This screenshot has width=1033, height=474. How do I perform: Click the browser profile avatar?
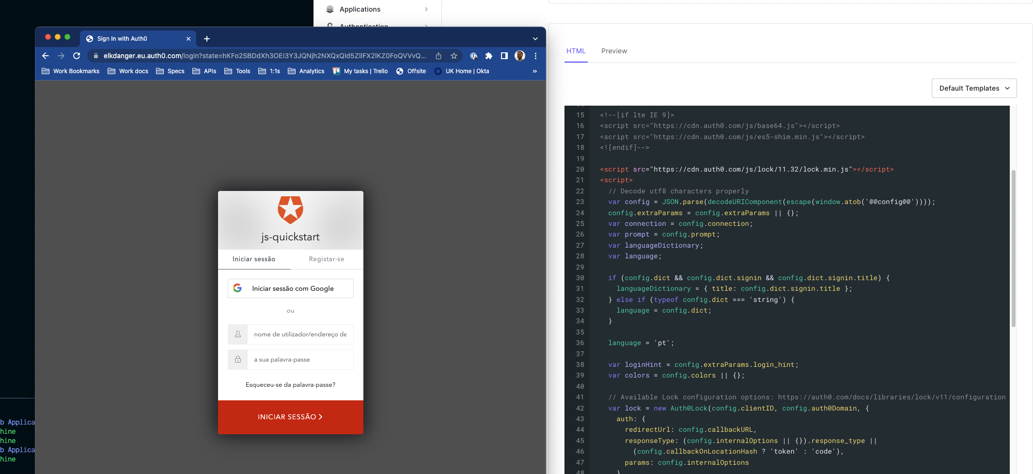click(519, 56)
